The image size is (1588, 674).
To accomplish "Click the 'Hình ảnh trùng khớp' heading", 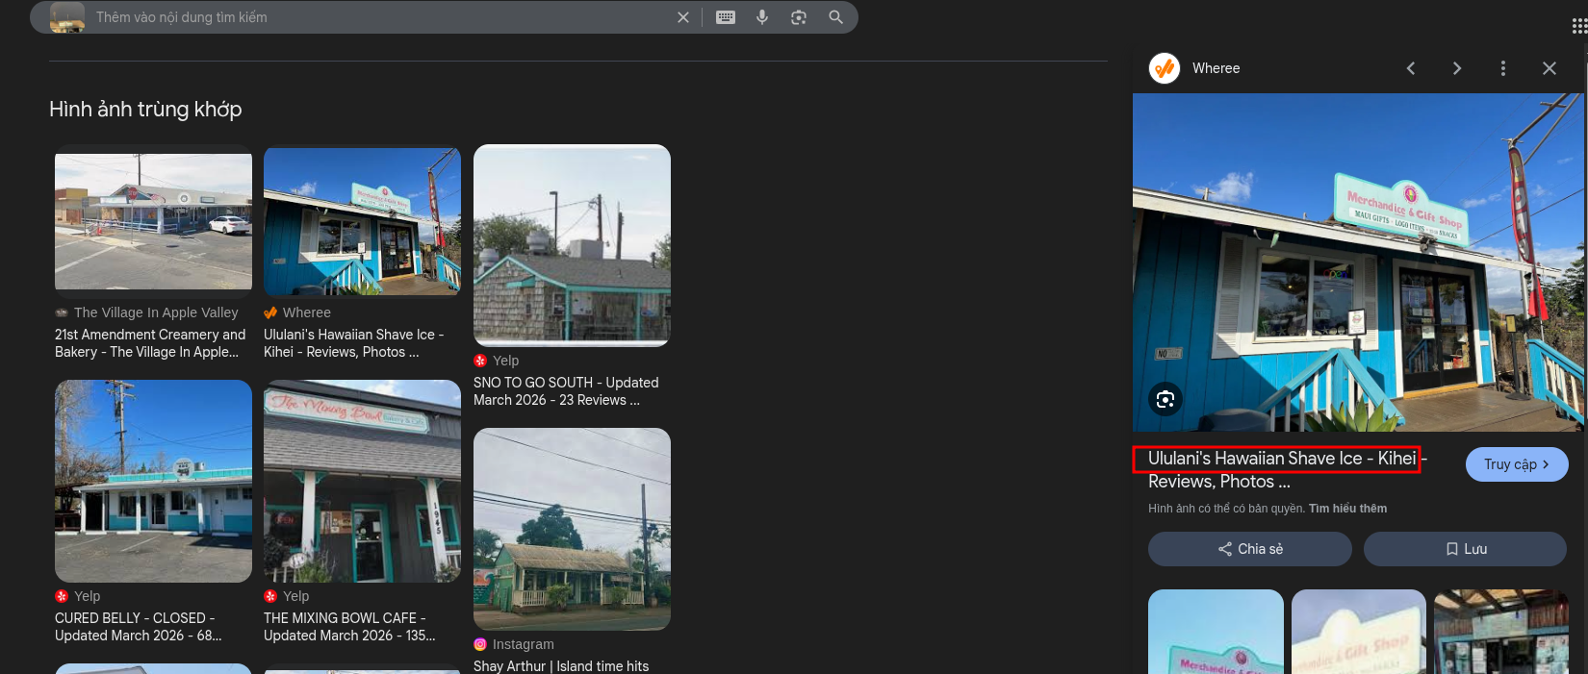I will [x=145, y=110].
